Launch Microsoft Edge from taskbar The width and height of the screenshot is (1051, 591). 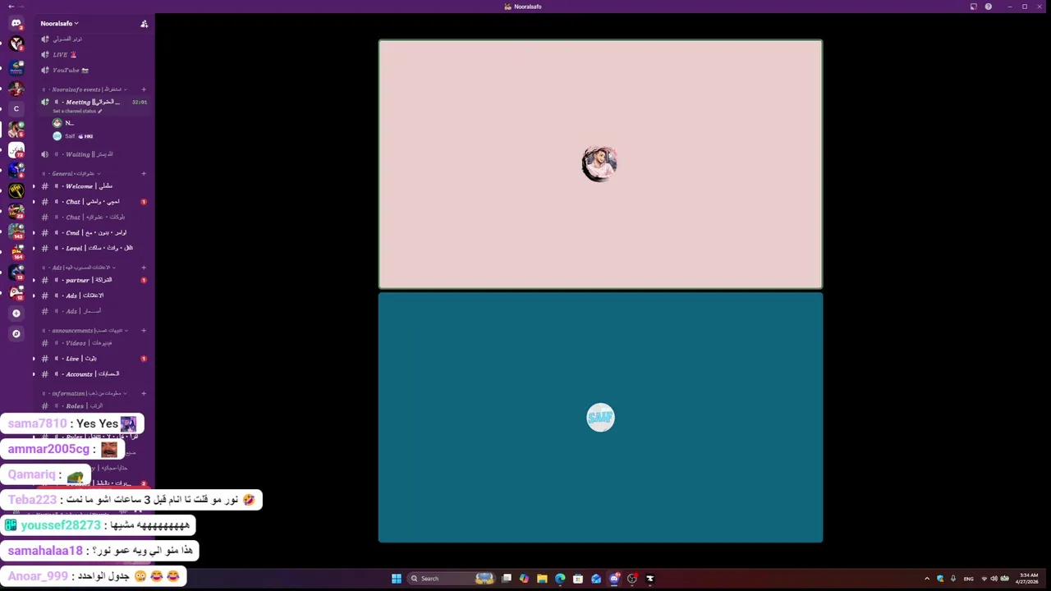(560, 579)
